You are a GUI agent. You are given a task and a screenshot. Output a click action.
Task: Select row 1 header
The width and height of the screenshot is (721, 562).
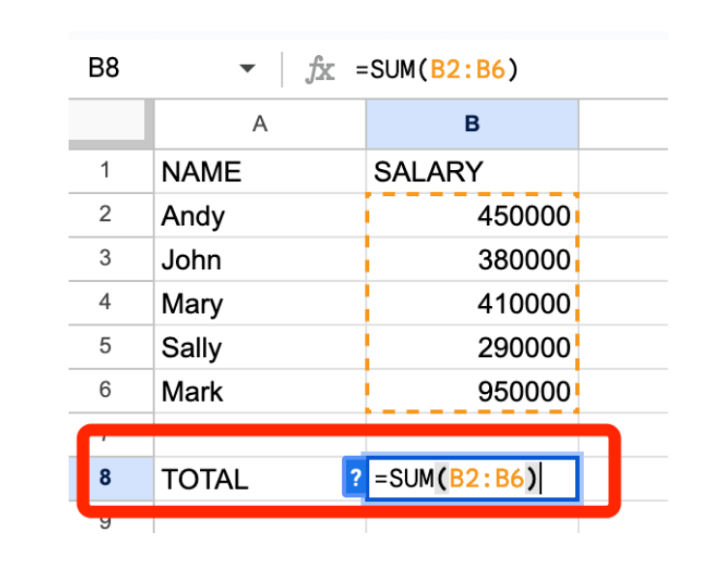[x=105, y=171]
